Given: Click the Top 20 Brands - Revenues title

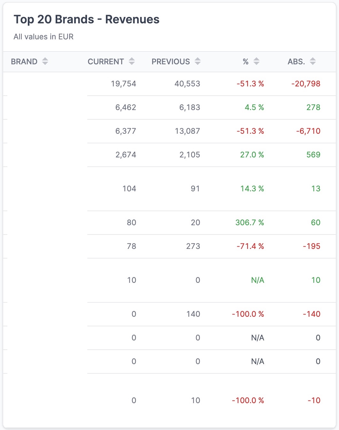Looking at the screenshot, I should click(86, 19).
